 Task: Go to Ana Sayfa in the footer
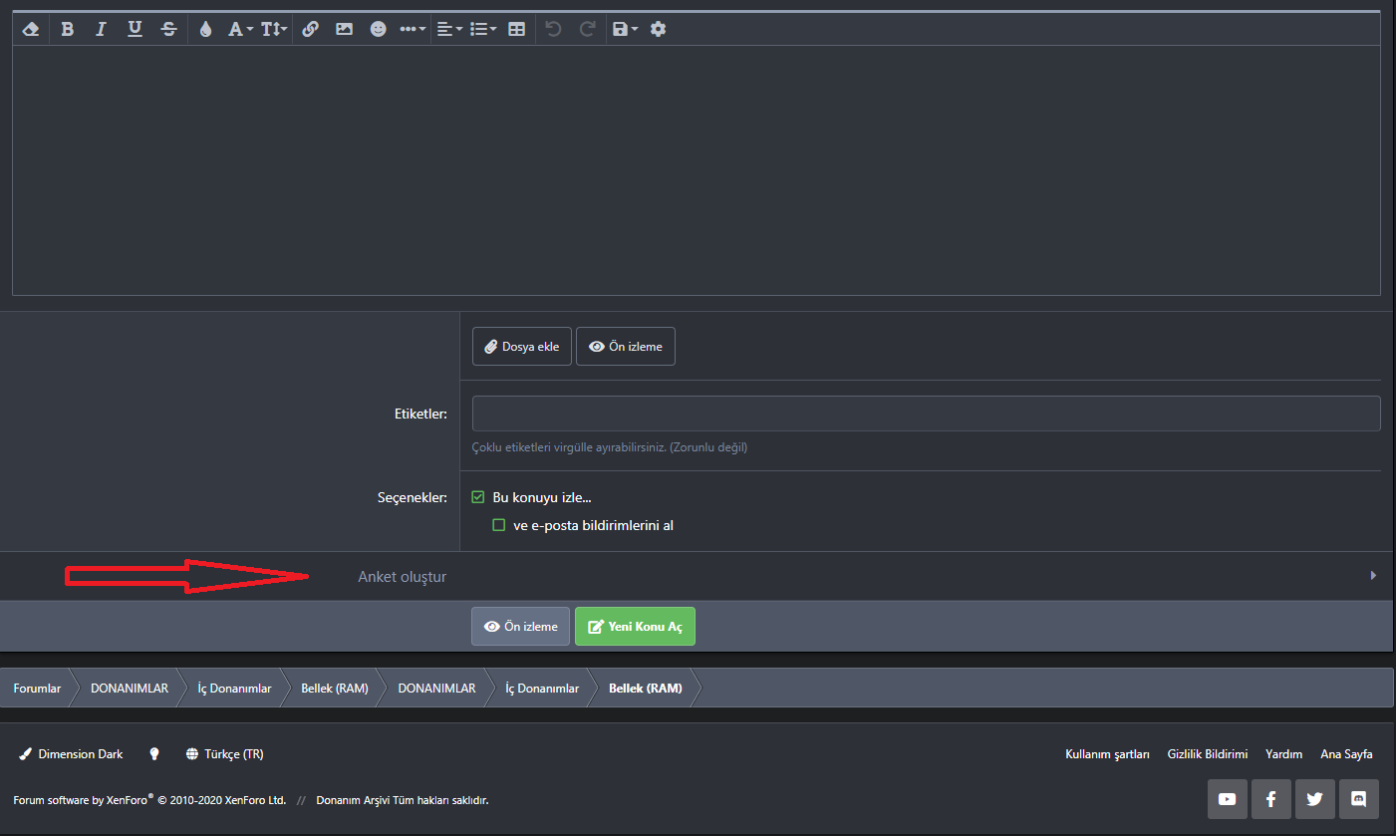coord(1346,754)
